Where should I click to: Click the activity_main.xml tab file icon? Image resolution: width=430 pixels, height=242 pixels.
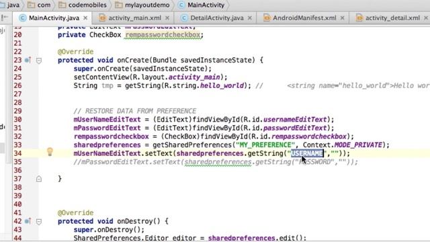pos(102,18)
